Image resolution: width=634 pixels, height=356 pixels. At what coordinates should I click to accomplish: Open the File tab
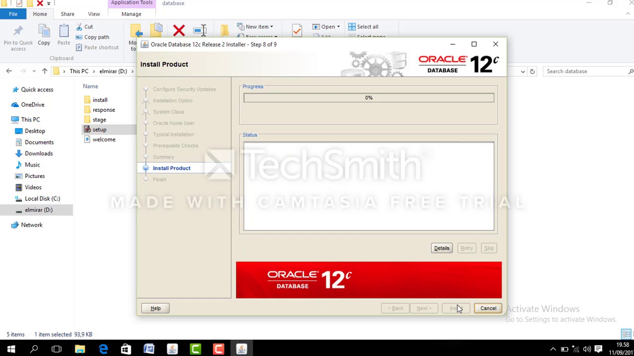[13, 14]
